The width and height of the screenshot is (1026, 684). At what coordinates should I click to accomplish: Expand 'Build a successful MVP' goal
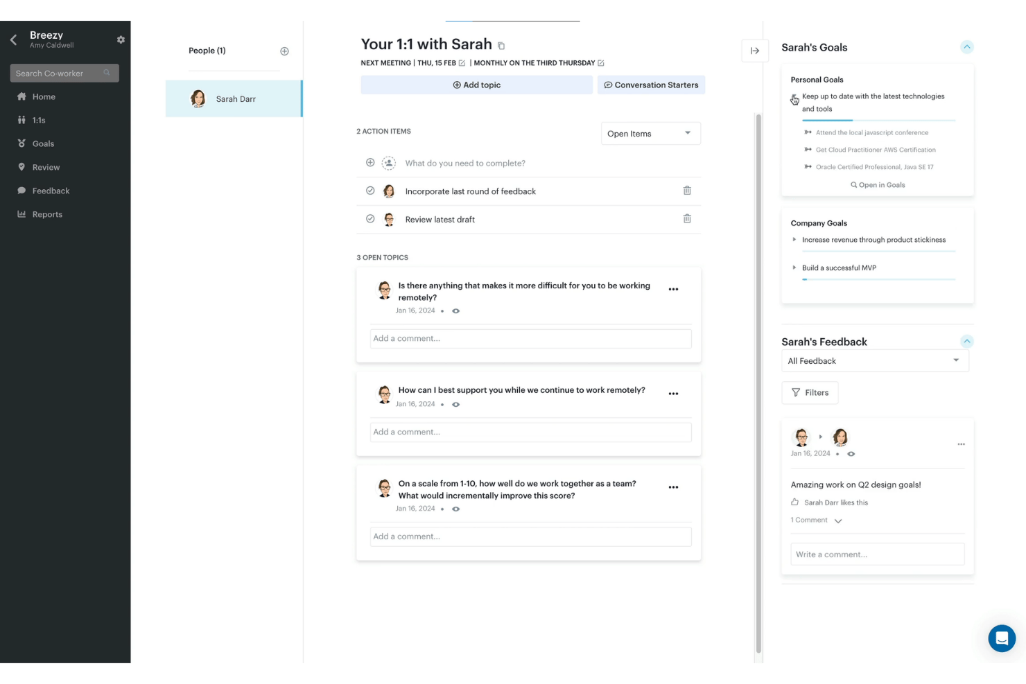tap(794, 268)
